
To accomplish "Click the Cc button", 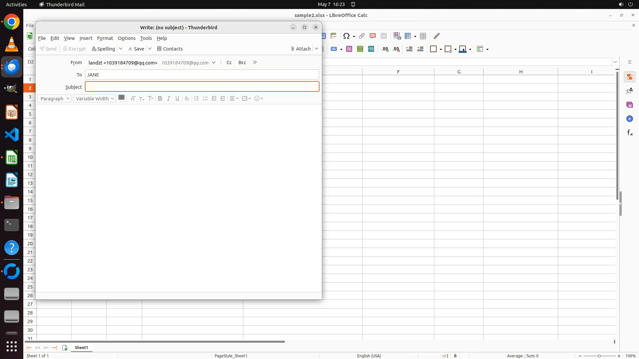I will pos(229,62).
